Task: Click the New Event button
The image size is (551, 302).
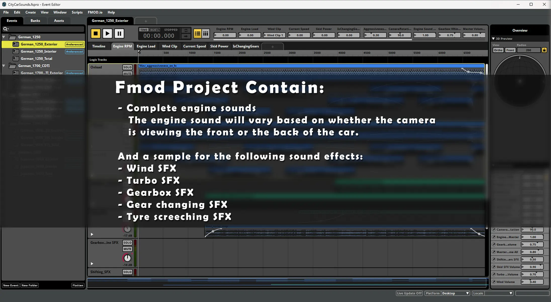Action: coord(11,285)
